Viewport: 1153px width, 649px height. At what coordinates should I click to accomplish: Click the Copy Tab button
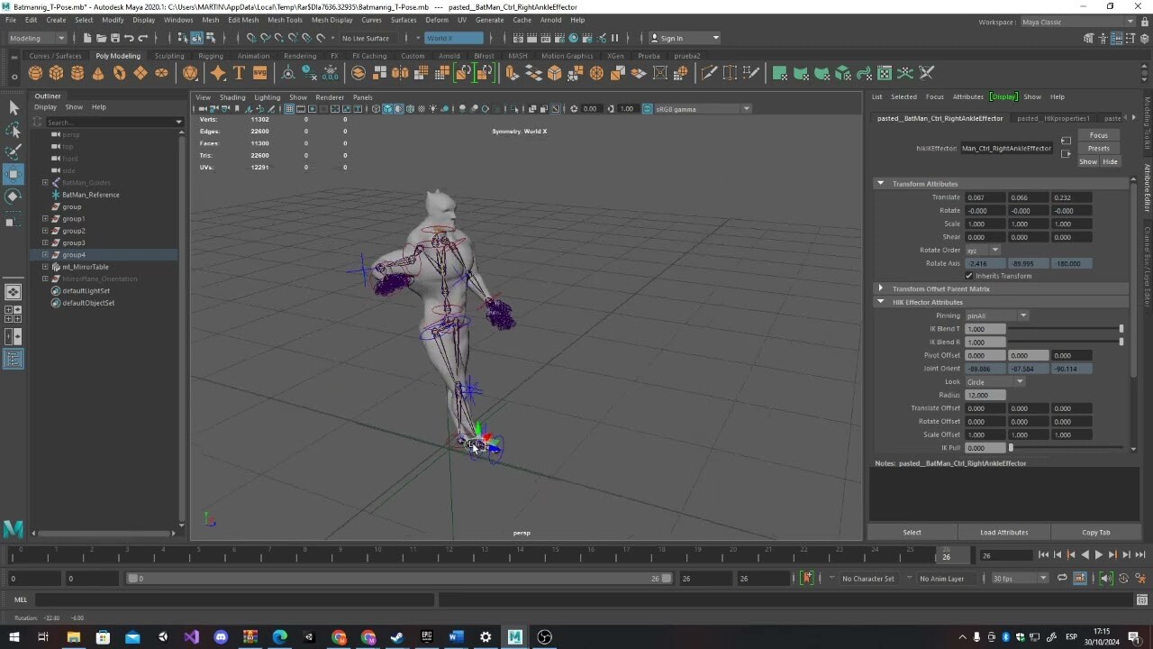(1095, 533)
